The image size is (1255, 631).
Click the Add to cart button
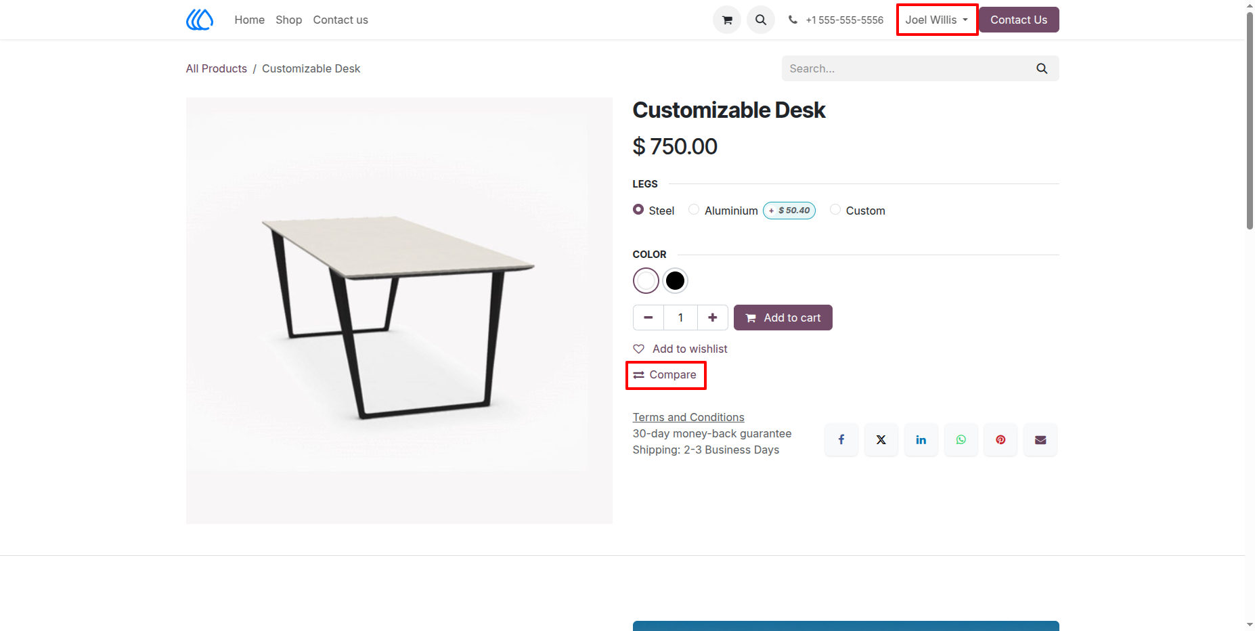pyautogui.click(x=783, y=318)
